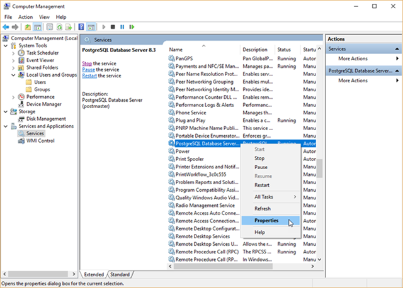Select Disk Management in the console tree
403x288 pixels.
(x=46, y=119)
